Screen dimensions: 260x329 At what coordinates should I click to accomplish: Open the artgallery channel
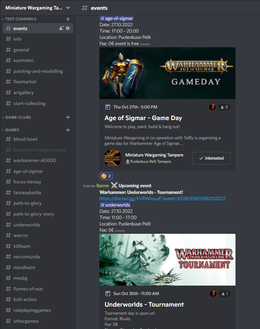(38, 92)
